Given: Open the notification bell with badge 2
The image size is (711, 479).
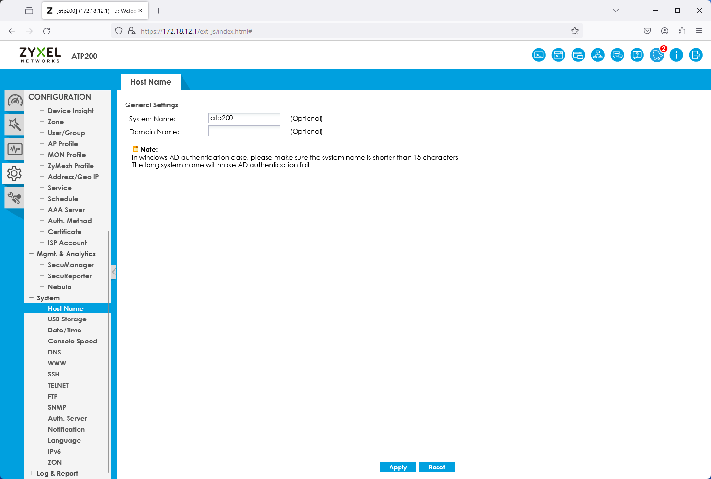Looking at the screenshot, I should (657, 55).
